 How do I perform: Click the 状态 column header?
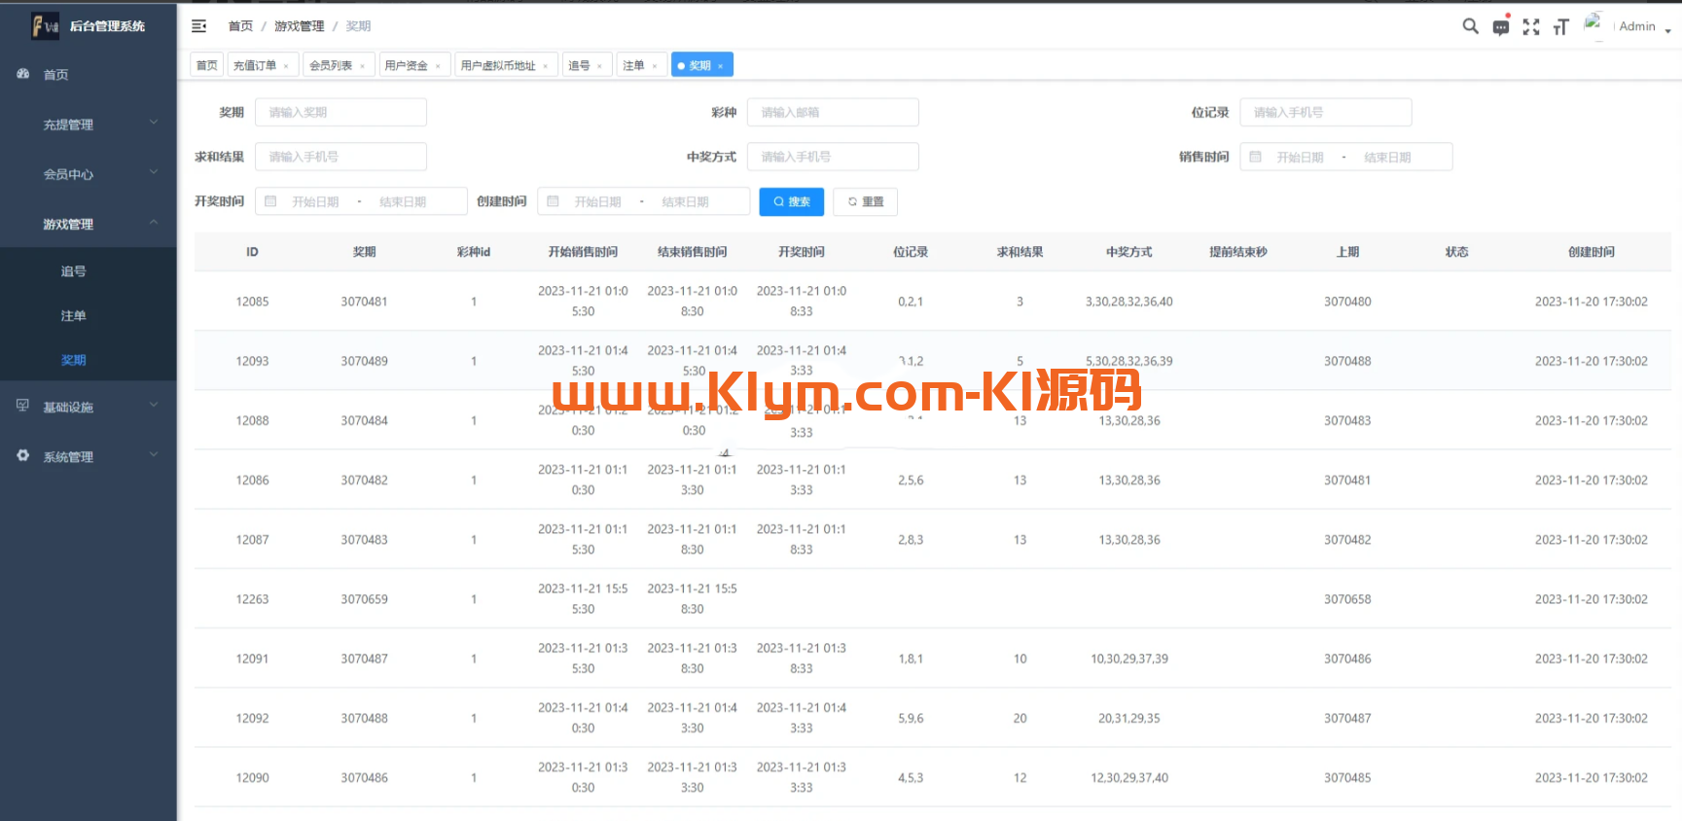point(1456,252)
